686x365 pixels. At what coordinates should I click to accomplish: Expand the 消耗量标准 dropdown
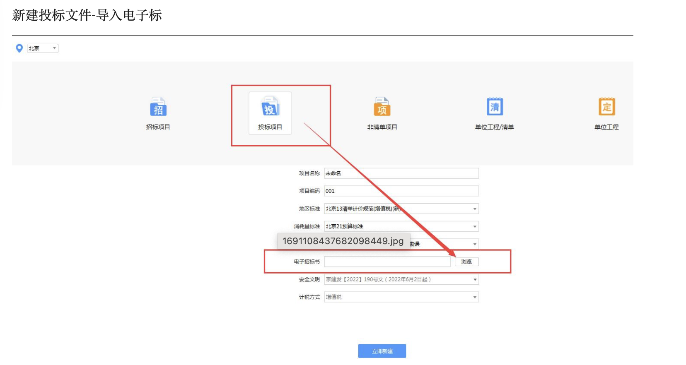(401, 226)
